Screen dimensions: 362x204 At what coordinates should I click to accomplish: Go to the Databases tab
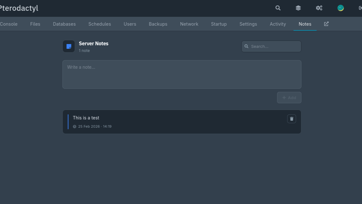[x=64, y=24]
